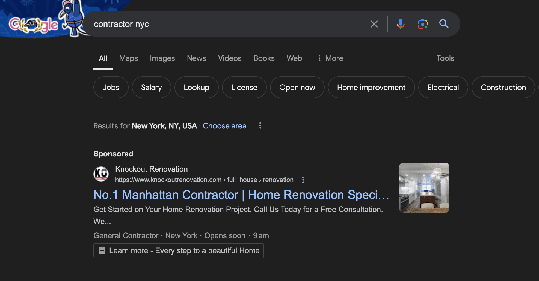Click the Choose area link
The height and width of the screenshot is (281, 539).
point(224,126)
